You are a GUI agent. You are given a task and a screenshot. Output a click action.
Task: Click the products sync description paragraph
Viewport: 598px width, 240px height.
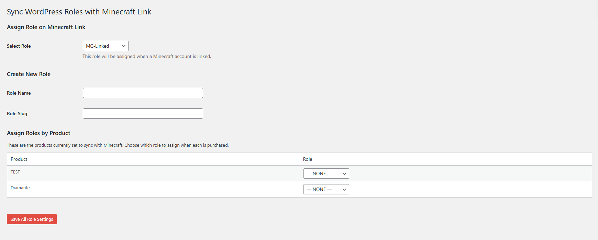point(118,145)
